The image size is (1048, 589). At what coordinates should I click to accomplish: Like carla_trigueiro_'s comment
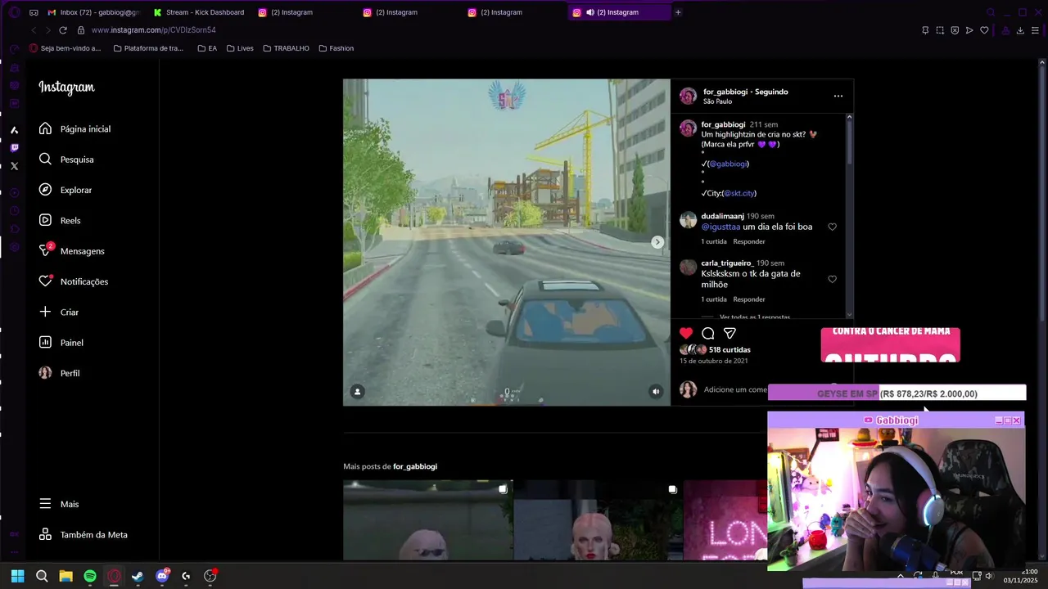pyautogui.click(x=832, y=279)
